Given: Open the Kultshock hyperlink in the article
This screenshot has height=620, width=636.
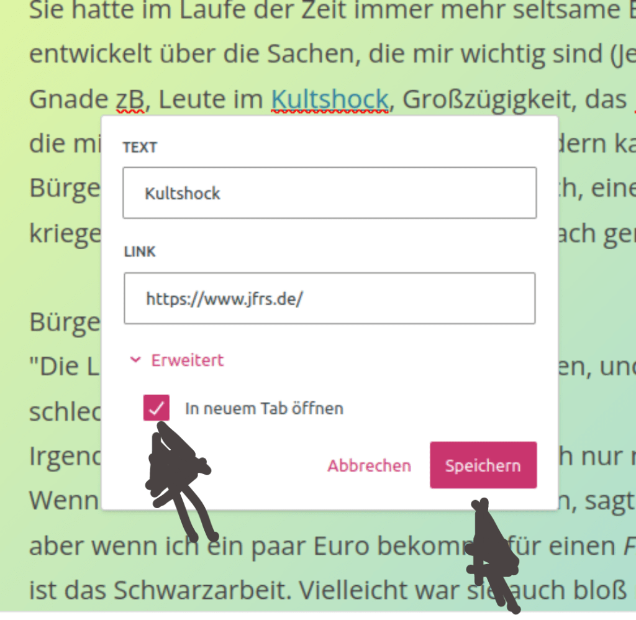Looking at the screenshot, I should (329, 99).
